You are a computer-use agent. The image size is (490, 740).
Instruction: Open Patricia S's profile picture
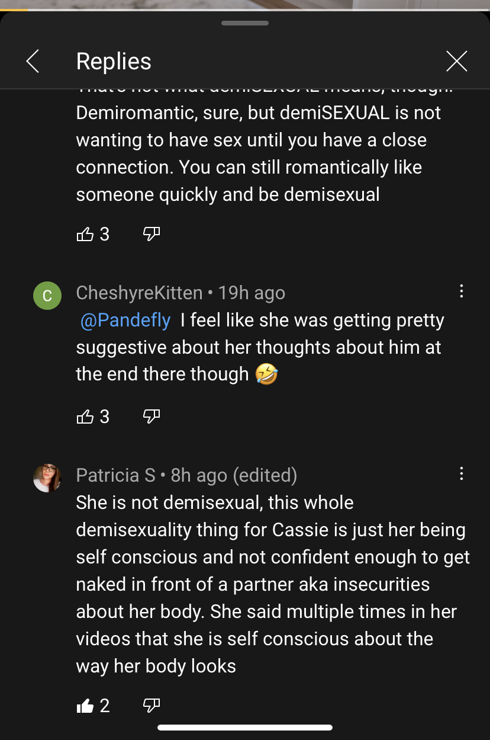[x=47, y=478]
